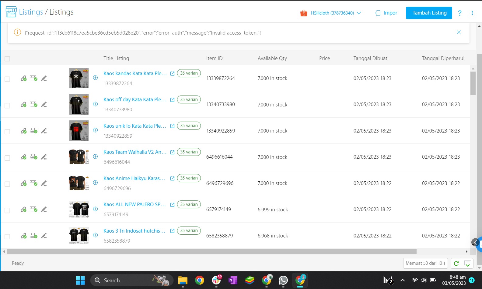Click the Tambah Listing button
Screen dimensions: 482x289
coord(429,13)
